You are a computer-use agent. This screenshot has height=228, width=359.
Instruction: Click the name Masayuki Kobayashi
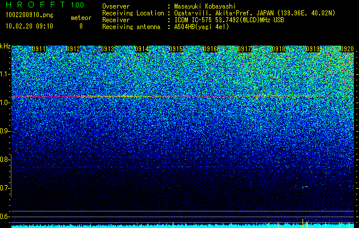tap(205, 6)
